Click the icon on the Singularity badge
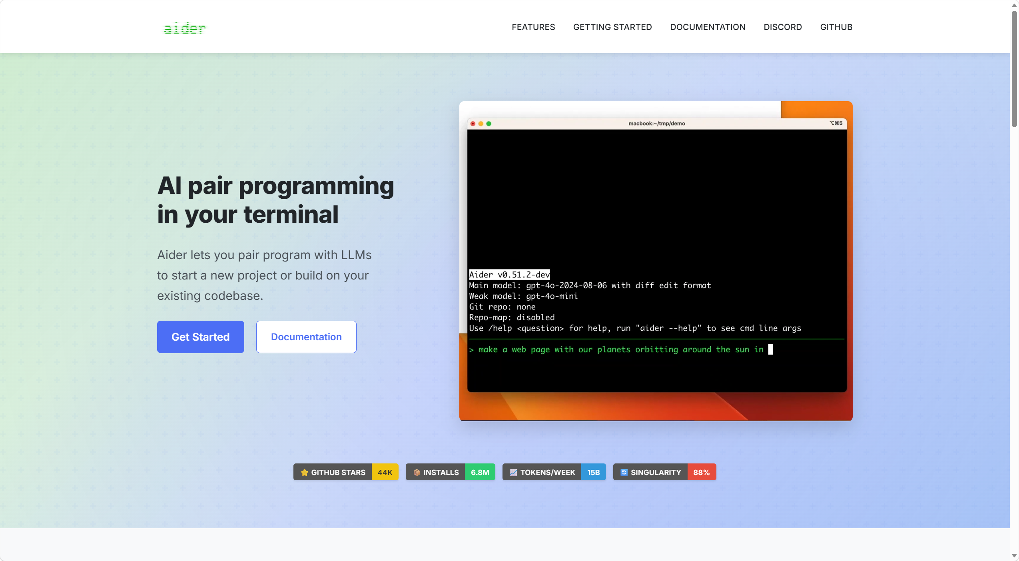 624,472
